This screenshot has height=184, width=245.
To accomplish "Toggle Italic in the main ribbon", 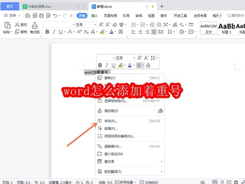I will pyautogui.click(x=54, y=32).
